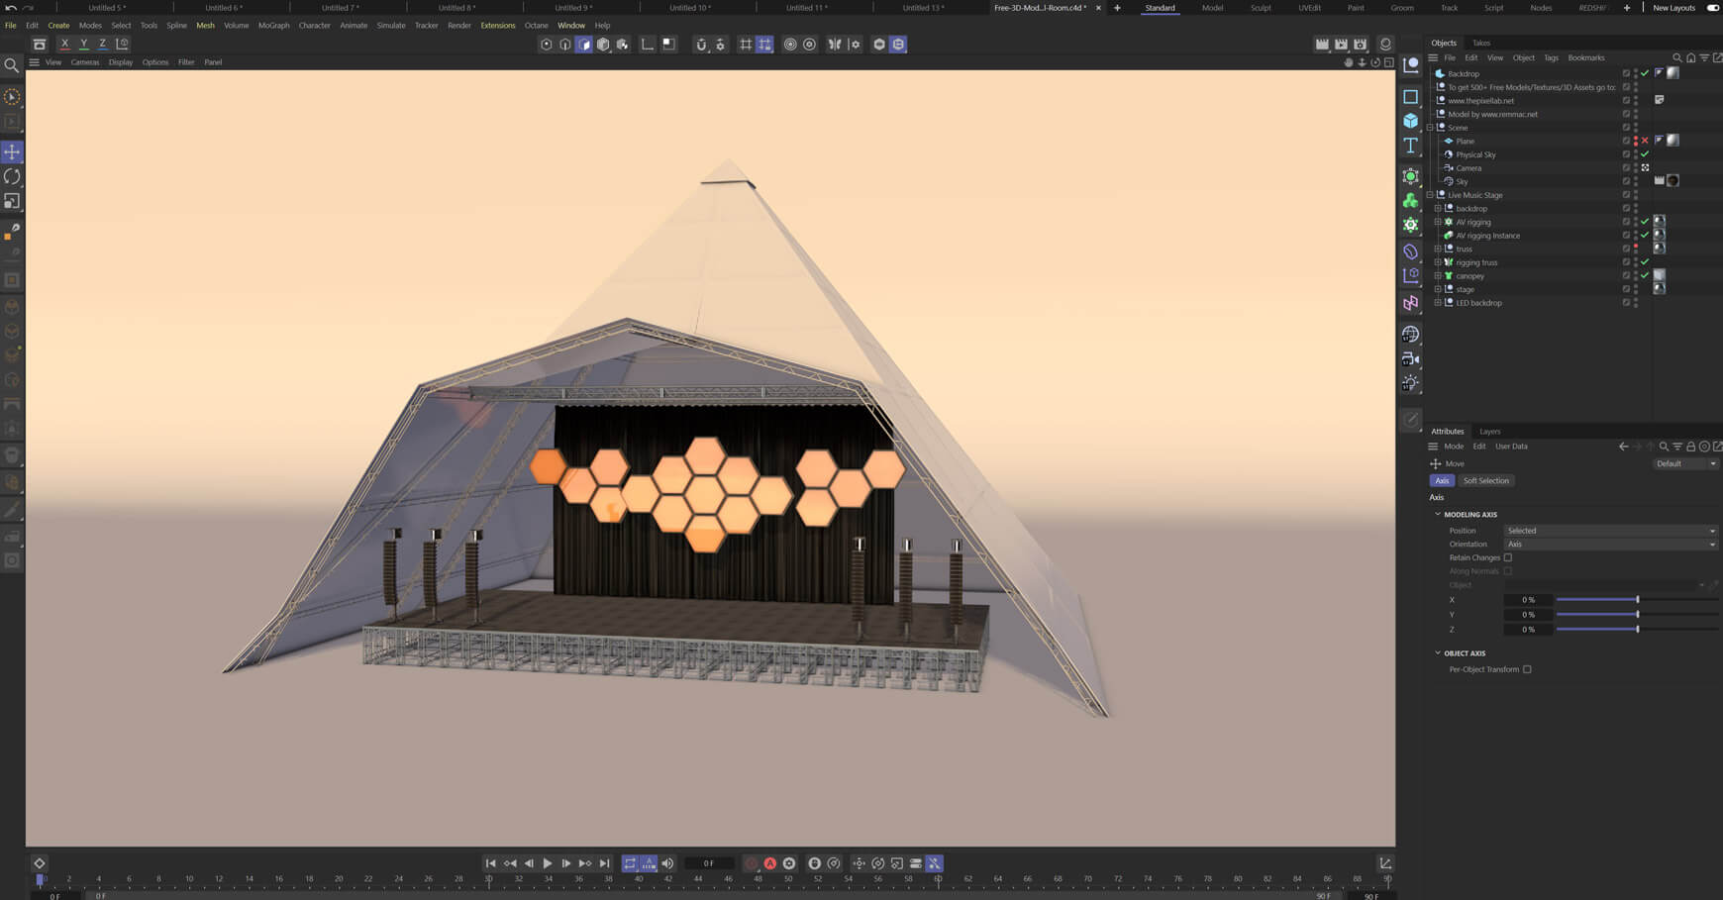Select the Move tool in left toolbar
Image resolution: width=1723 pixels, height=900 pixels.
click(12, 152)
